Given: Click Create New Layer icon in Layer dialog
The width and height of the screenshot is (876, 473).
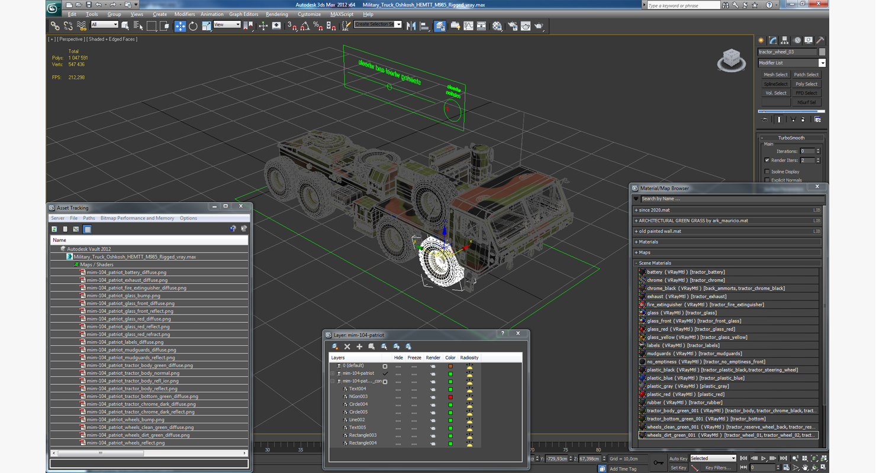Looking at the screenshot, I should click(x=335, y=346).
